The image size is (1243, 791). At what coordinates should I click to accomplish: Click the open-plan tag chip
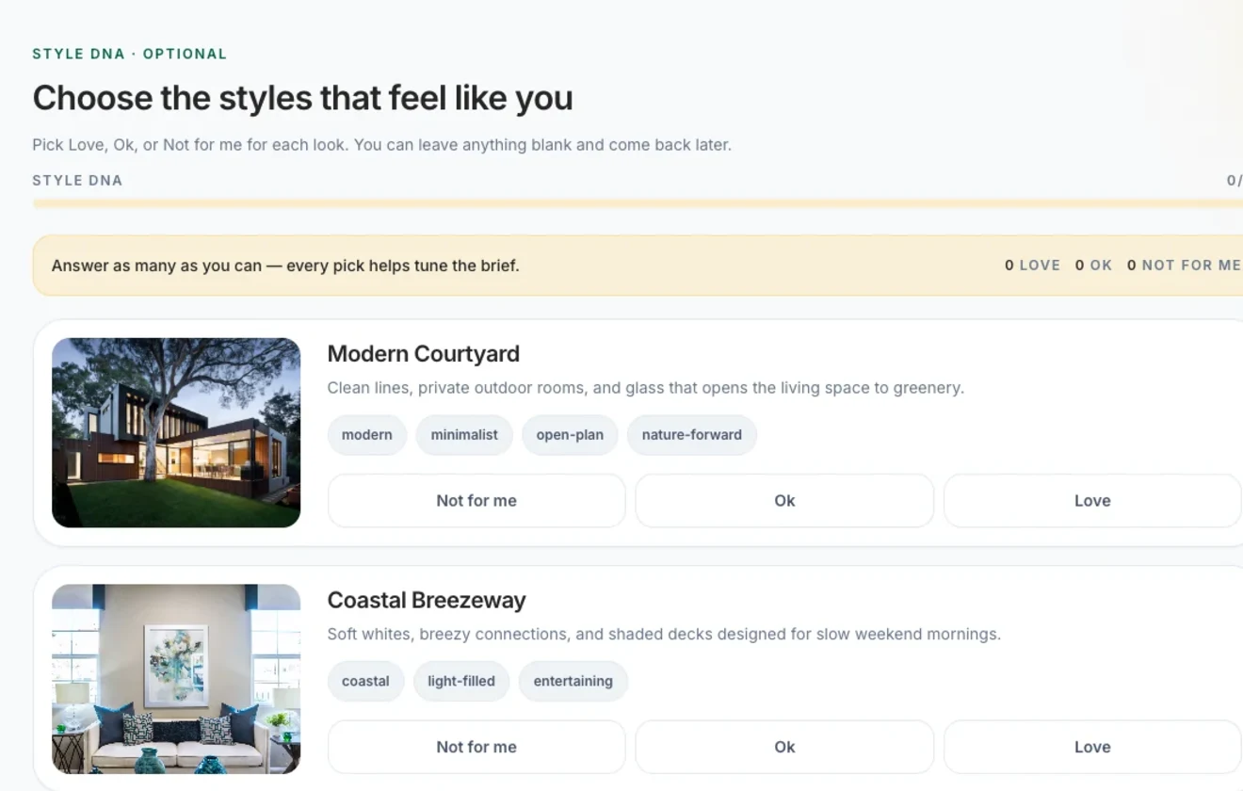[x=570, y=435]
